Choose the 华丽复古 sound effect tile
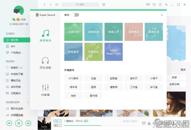The width and height of the screenshot is (191, 130). (x=73, y=52)
